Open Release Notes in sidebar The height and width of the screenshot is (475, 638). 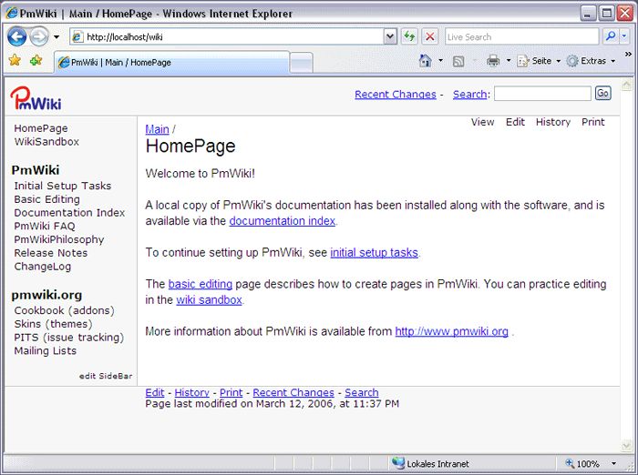click(x=51, y=253)
